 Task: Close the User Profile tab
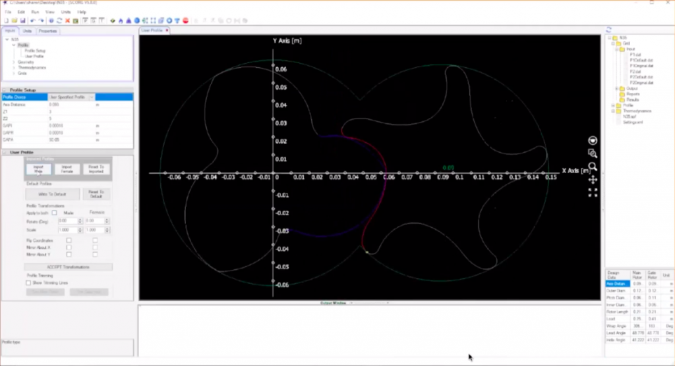(167, 30)
